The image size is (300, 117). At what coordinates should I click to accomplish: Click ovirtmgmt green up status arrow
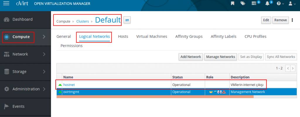pos(60,92)
